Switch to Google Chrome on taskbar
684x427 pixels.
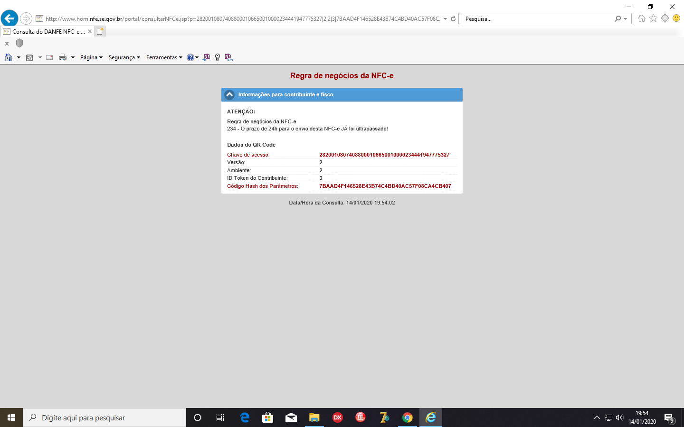point(408,418)
